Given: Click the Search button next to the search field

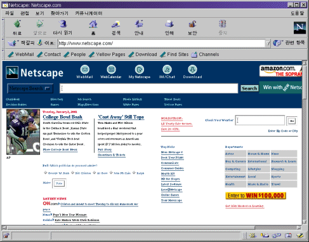Looking at the screenshot, I should point(249,88).
